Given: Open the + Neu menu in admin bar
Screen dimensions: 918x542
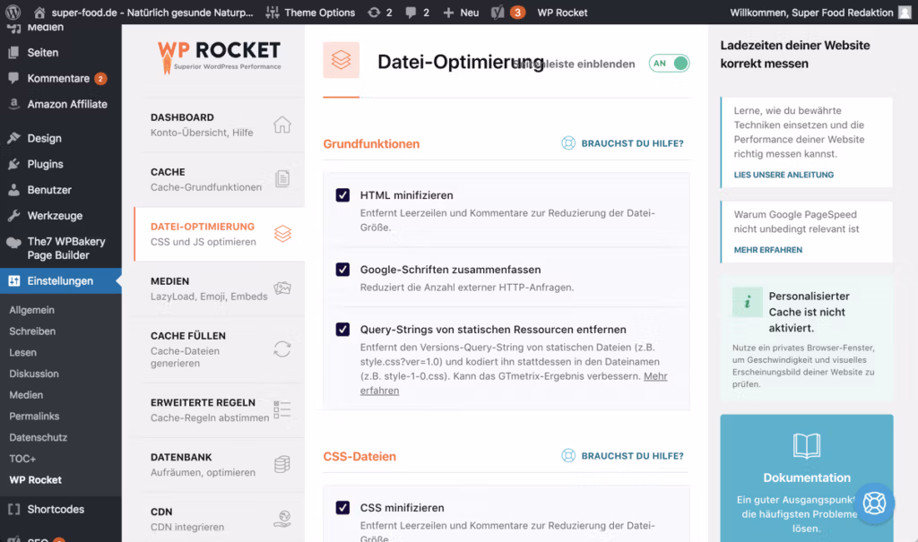Looking at the screenshot, I should pyautogui.click(x=462, y=13).
